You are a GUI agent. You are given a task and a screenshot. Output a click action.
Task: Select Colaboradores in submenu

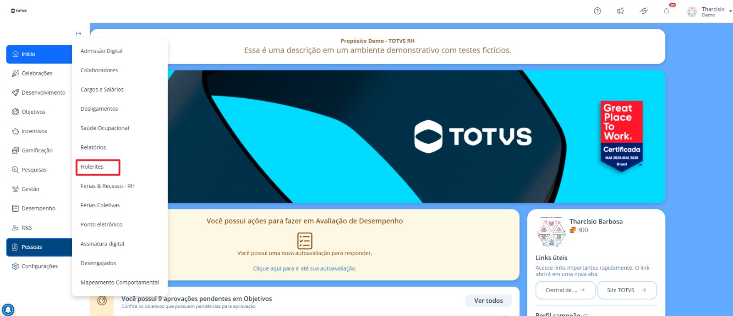(x=99, y=70)
